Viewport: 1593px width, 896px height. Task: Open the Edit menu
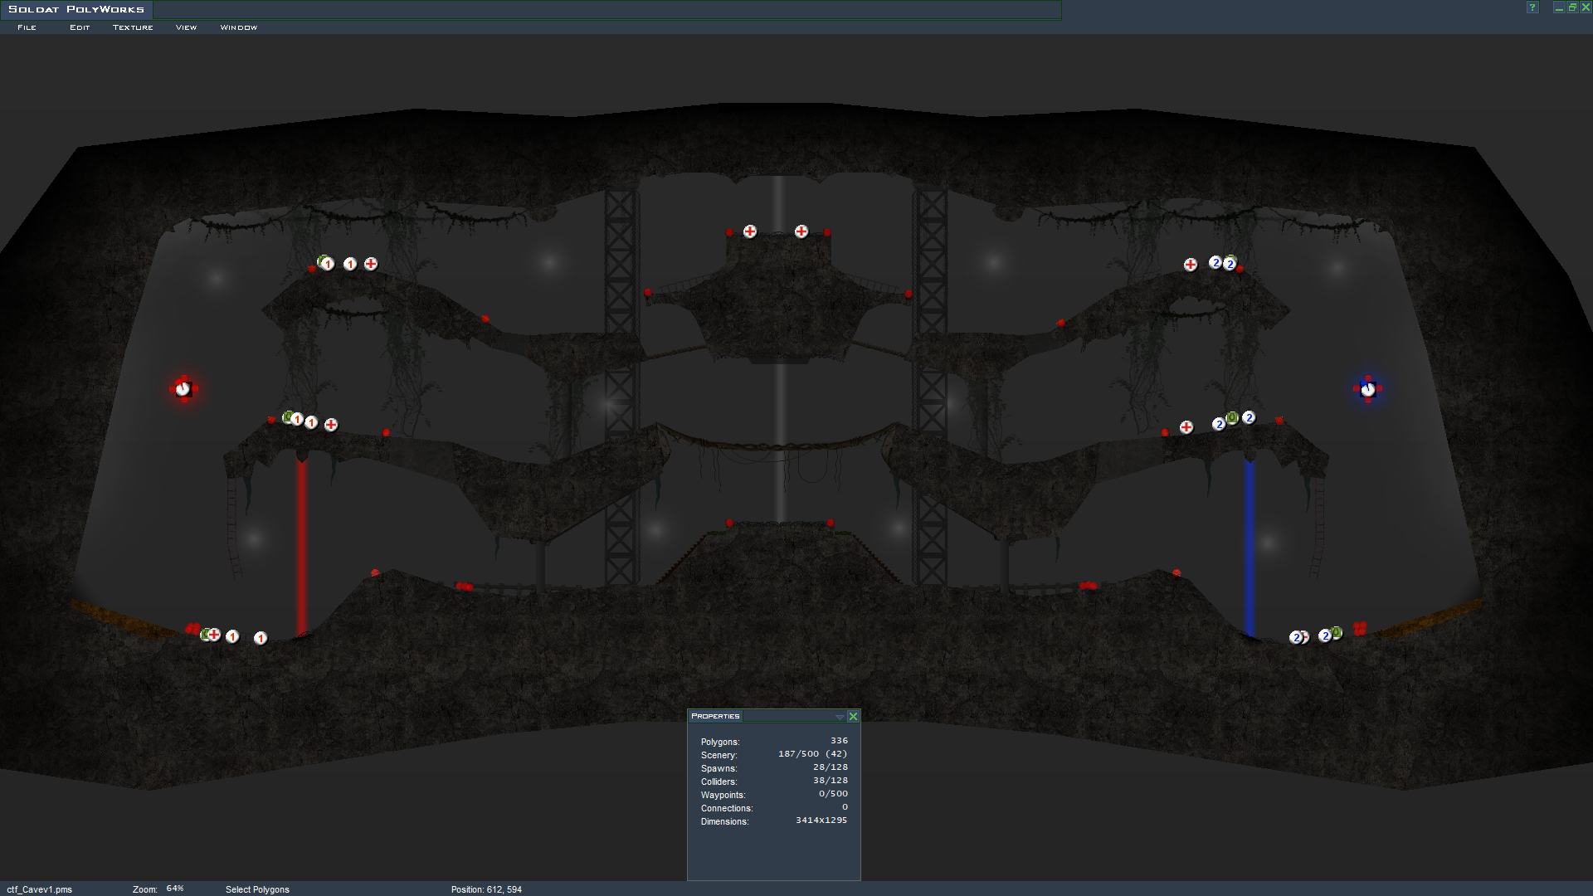pos(80,27)
